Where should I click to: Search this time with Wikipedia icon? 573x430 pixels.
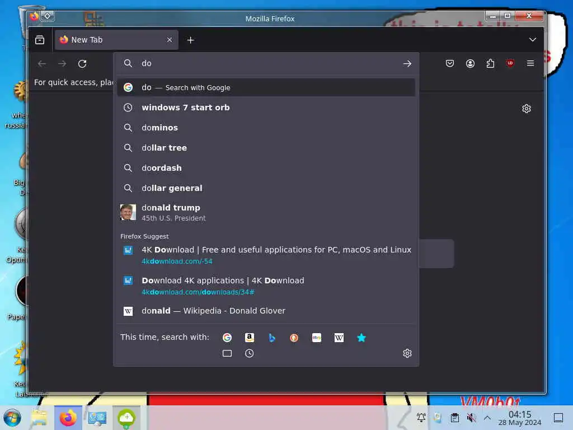339,338
